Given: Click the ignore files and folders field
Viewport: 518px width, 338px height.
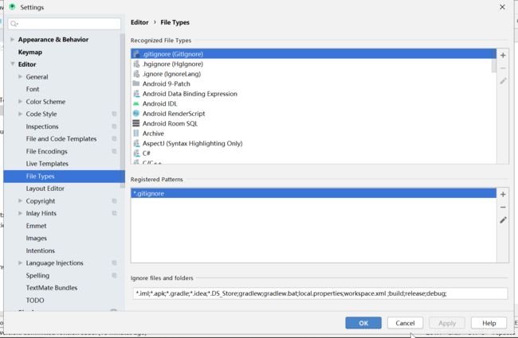Looking at the screenshot, I should pos(320,293).
